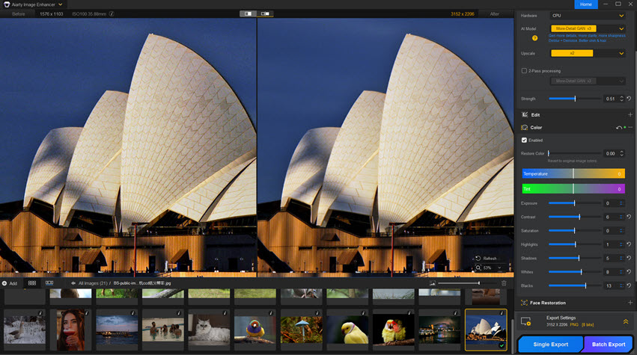
Task: Undo all Color adjustments
Action: click(619, 127)
